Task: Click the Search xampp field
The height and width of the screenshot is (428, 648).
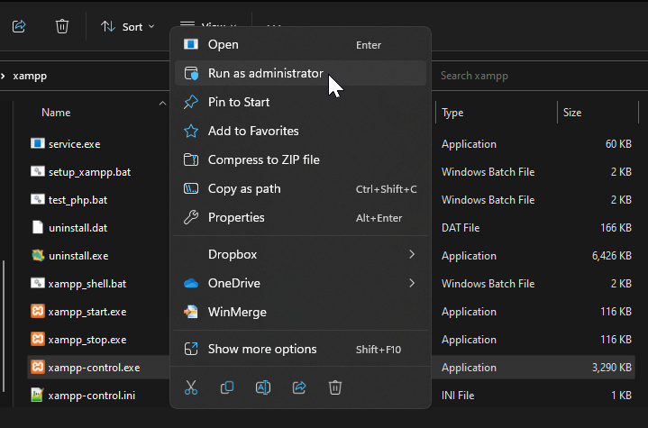Action: [540, 76]
